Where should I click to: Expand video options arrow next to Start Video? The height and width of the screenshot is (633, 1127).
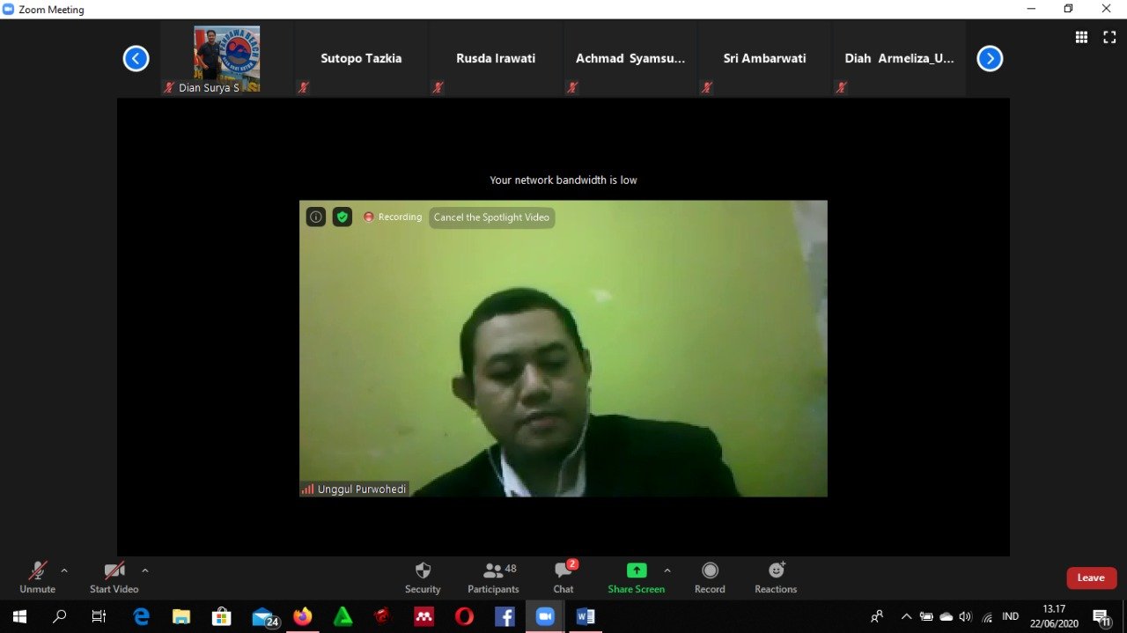(145, 570)
